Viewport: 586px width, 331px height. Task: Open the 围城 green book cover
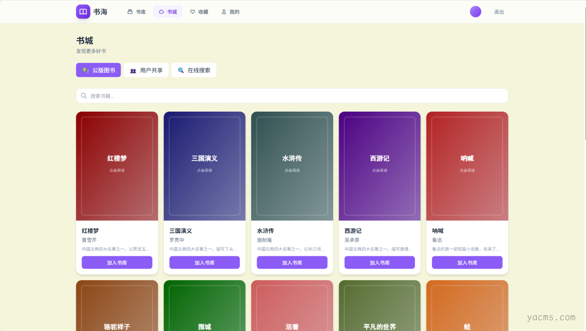(x=205, y=306)
